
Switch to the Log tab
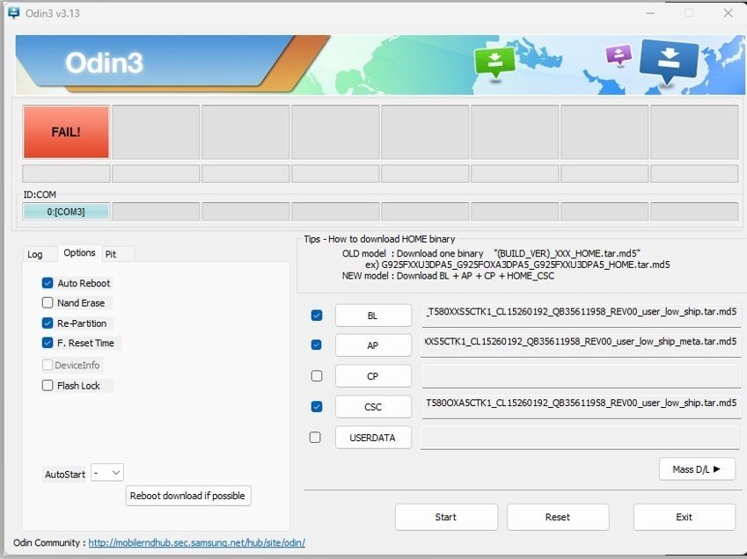35,254
